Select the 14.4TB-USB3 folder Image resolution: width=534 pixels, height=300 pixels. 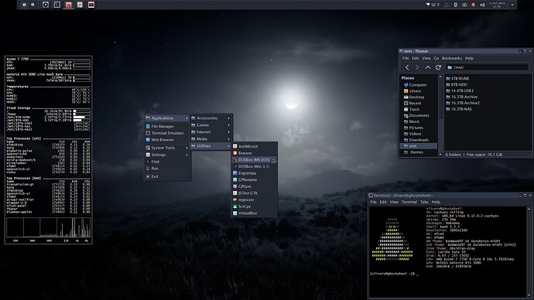point(460,90)
